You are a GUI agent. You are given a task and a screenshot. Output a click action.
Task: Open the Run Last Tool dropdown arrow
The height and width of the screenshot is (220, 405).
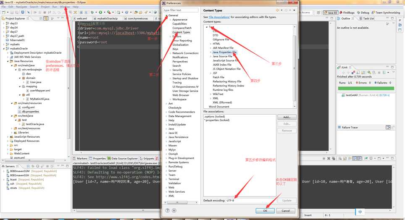pyautogui.click(x=113, y=12)
